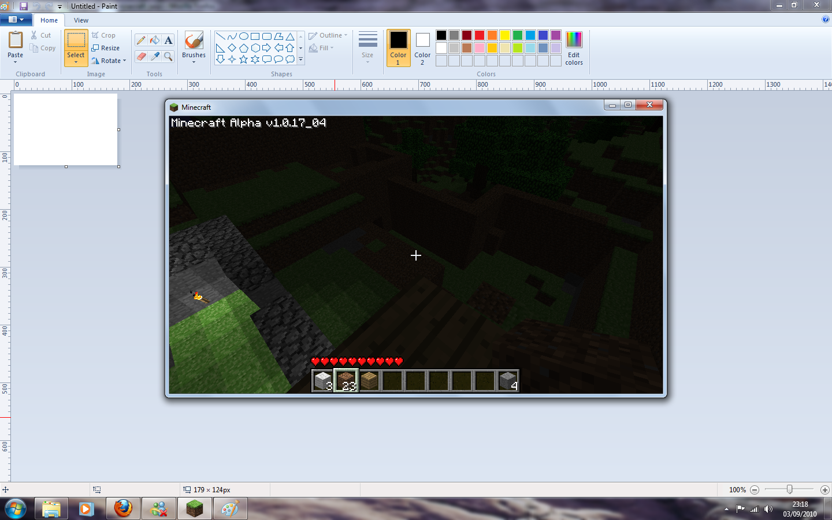Open Windows Explorer from taskbar
This screenshot has height=520, width=832.
point(51,509)
